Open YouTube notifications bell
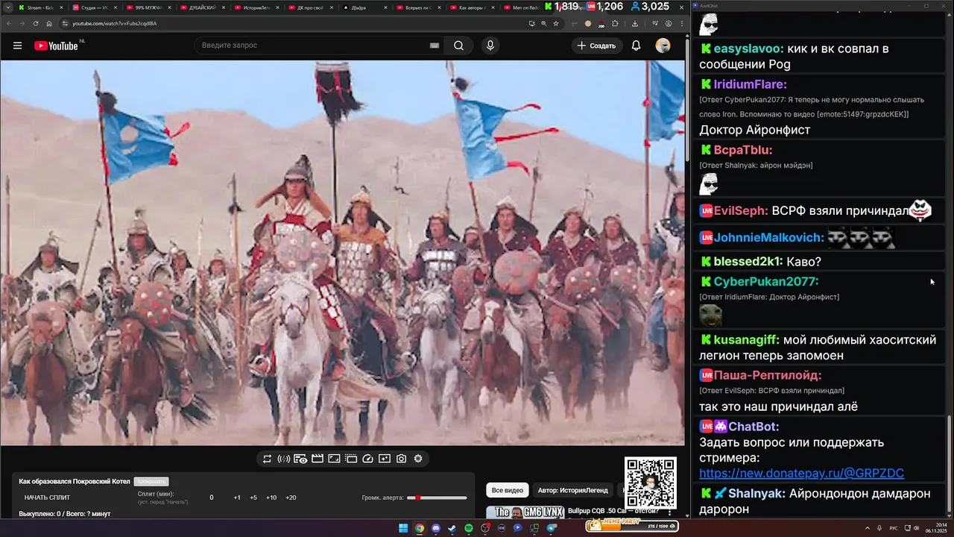Image resolution: width=954 pixels, height=537 pixels. coord(636,45)
